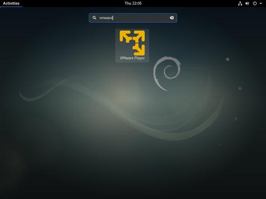The width and height of the screenshot is (266, 199).
Task: Focus the search field containing vmware
Action: tap(133, 18)
